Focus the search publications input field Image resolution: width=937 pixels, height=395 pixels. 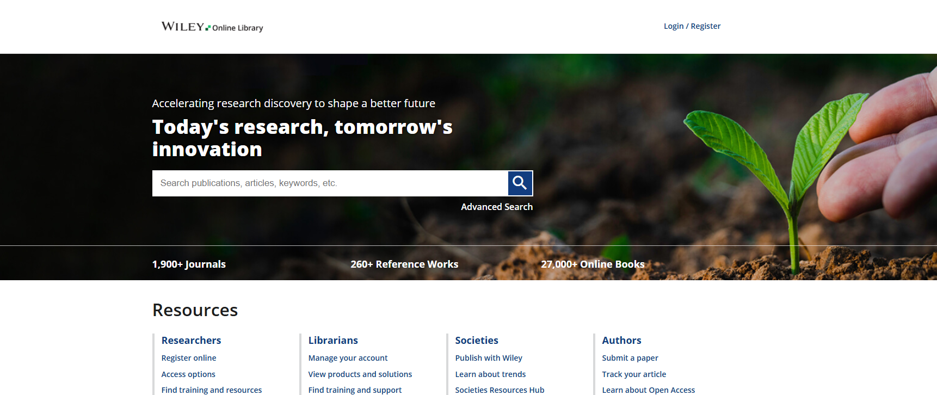[x=330, y=183]
